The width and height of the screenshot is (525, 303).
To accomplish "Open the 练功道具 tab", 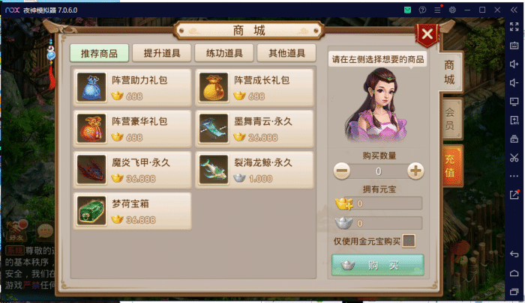I will click(x=224, y=53).
